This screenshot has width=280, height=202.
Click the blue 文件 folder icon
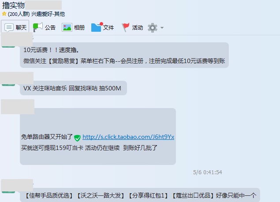(x=97, y=27)
